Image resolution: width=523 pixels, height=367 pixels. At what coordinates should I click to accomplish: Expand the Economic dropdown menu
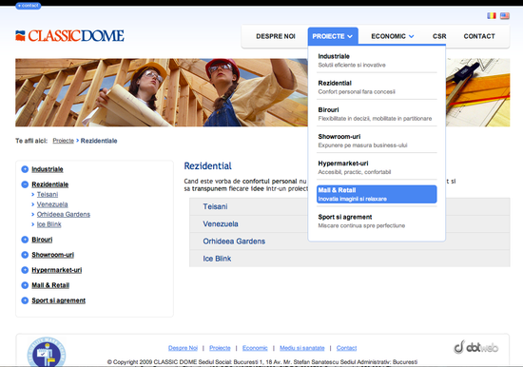pos(393,36)
